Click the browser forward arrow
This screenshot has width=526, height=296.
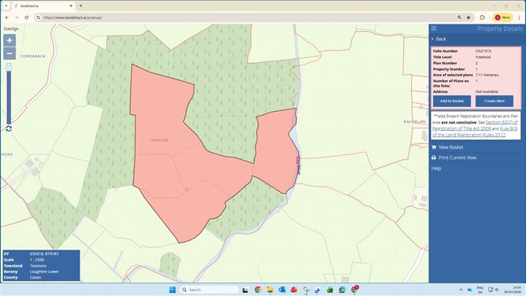[17, 17]
